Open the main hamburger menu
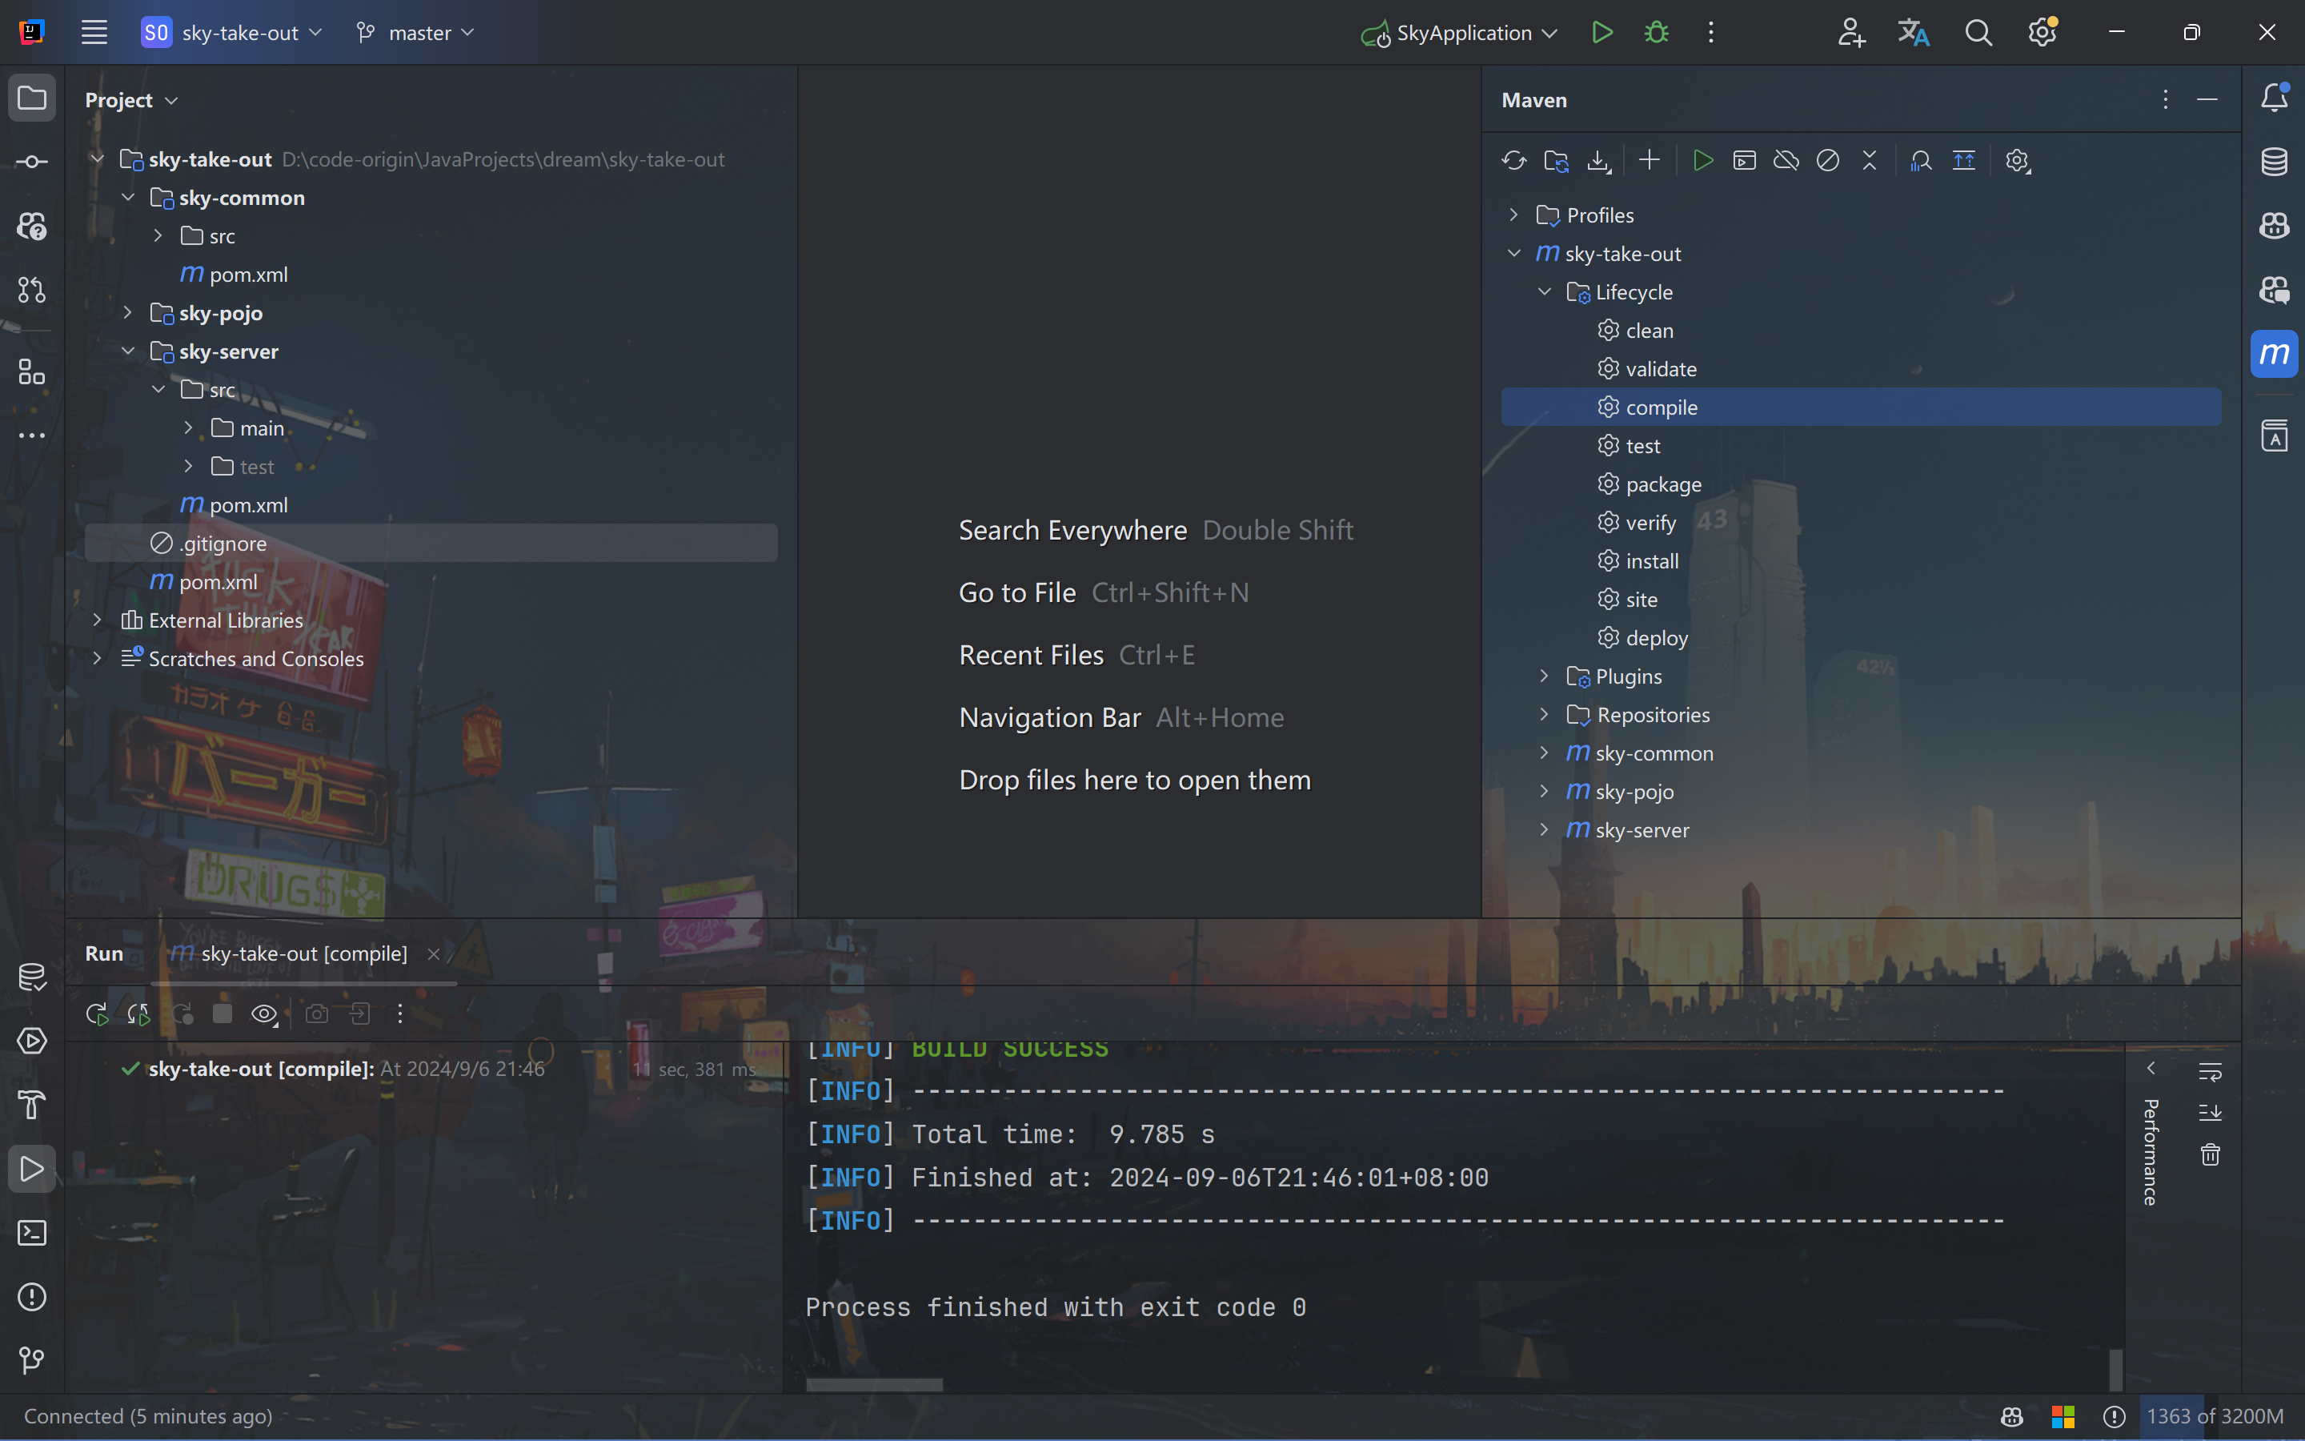The height and width of the screenshot is (1441, 2305). click(94, 34)
